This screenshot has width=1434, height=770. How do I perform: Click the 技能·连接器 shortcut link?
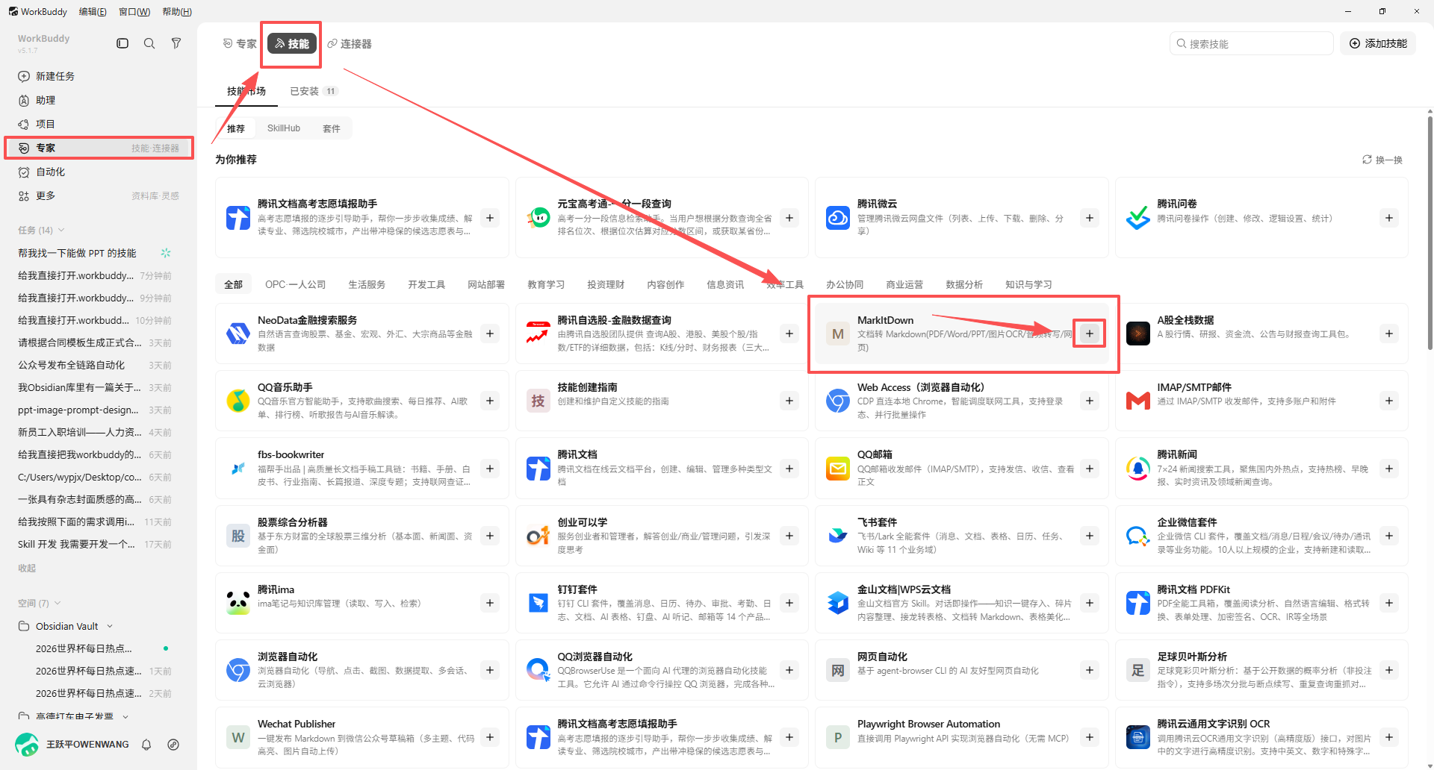tap(155, 148)
